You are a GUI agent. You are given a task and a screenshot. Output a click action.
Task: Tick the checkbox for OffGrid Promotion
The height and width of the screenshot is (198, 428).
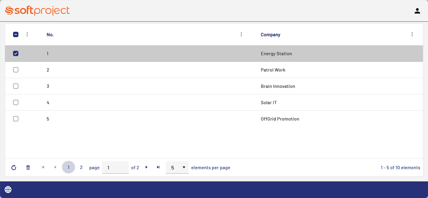point(16,119)
